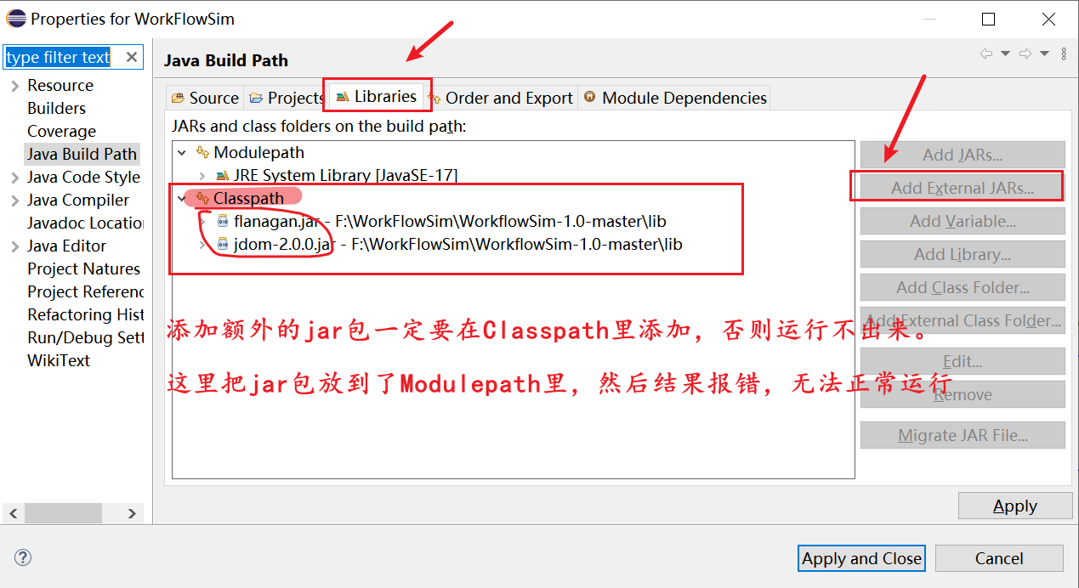Screen dimensions: 1079x588
Task: Expand JRE System Library node
Action: (x=202, y=176)
